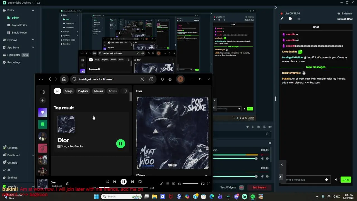Open Spotify profile avatar K menu
This screenshot has width=357, height=201.
(x=180, y=79)
